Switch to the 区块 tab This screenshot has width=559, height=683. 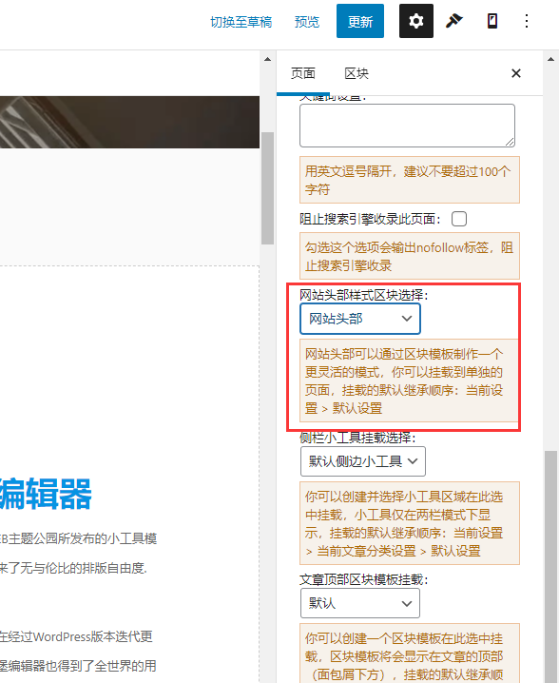click(x=357, y=73)
